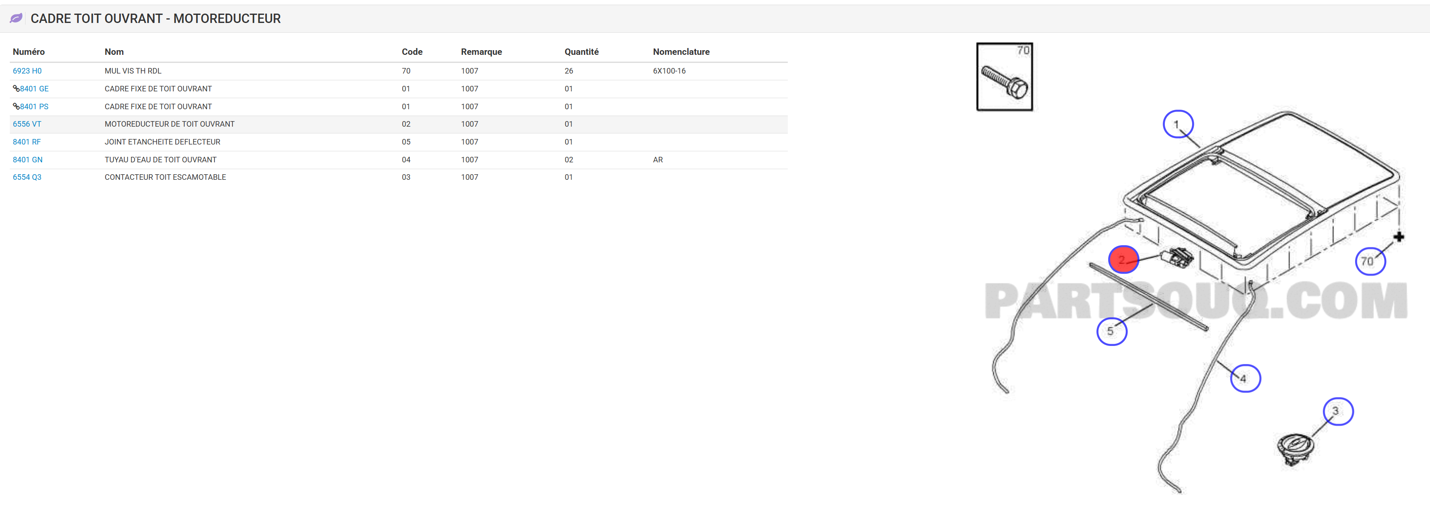The image size is (1430, 510).
Task: Click the TUYAU D'EAU DE TOIT OUVRANT row
Action: coord(160,160)
